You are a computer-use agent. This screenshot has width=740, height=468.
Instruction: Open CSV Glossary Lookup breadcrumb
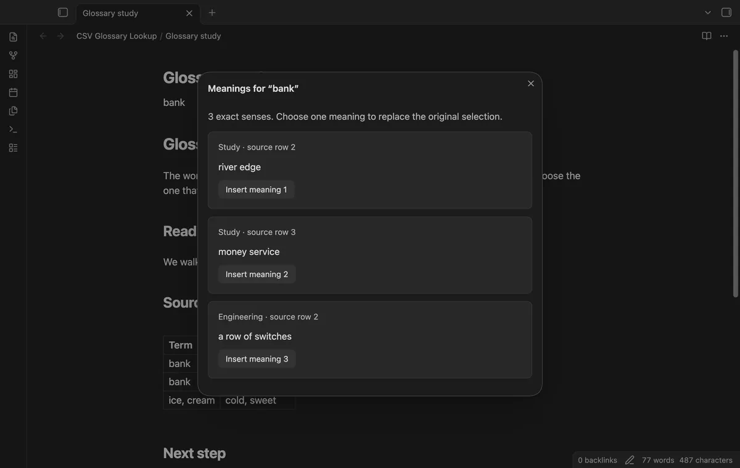[x=117, y=36]
